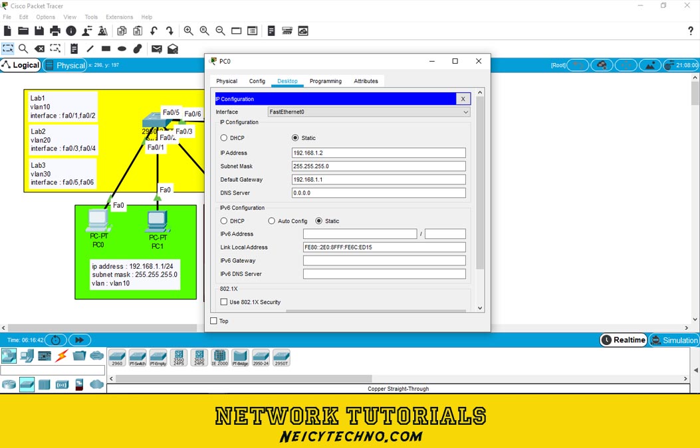Choose the 2950T switch device
The width and height of the screenshot is (700, 448).
[281, 358]
